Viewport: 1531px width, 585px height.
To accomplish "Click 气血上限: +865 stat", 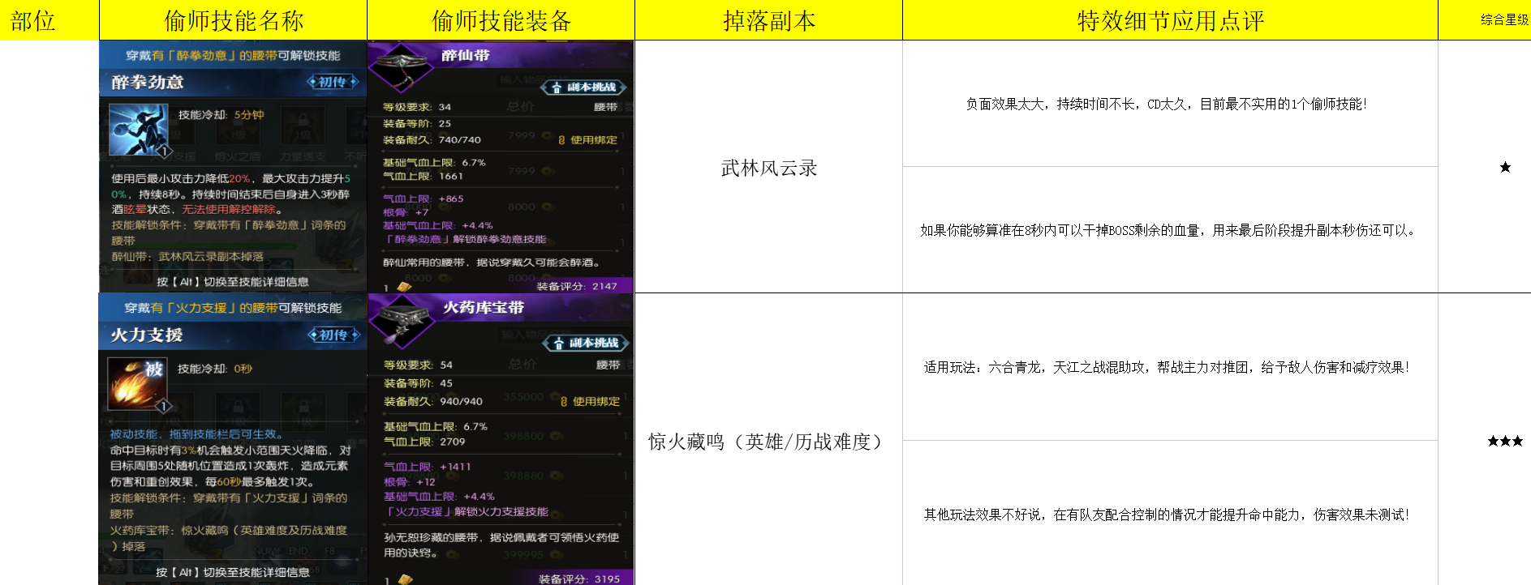I will [x=424, y=199].
